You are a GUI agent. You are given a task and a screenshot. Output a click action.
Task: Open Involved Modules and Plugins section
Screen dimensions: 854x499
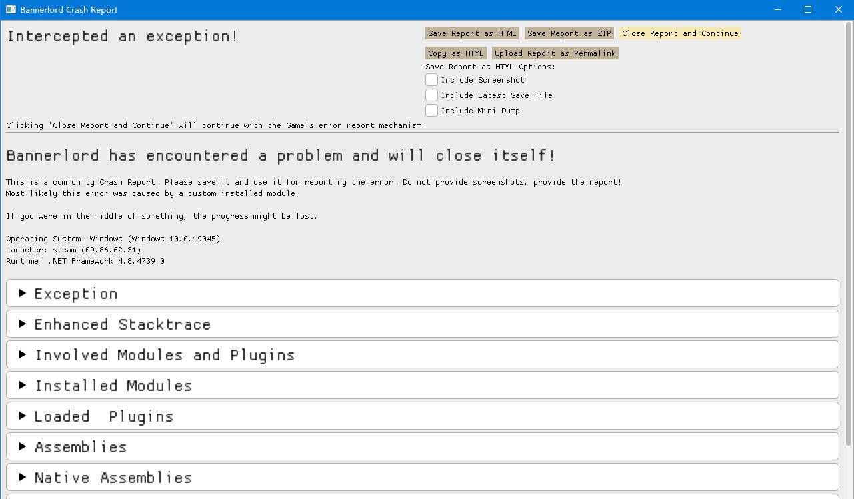tap(423, 354)
